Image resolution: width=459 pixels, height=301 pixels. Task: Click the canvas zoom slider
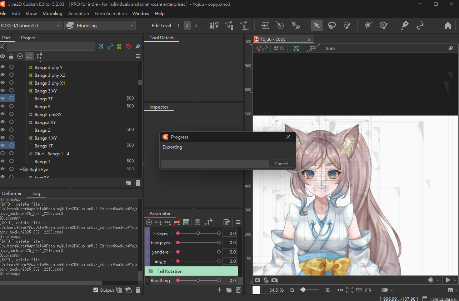click(x=310, y=290)
